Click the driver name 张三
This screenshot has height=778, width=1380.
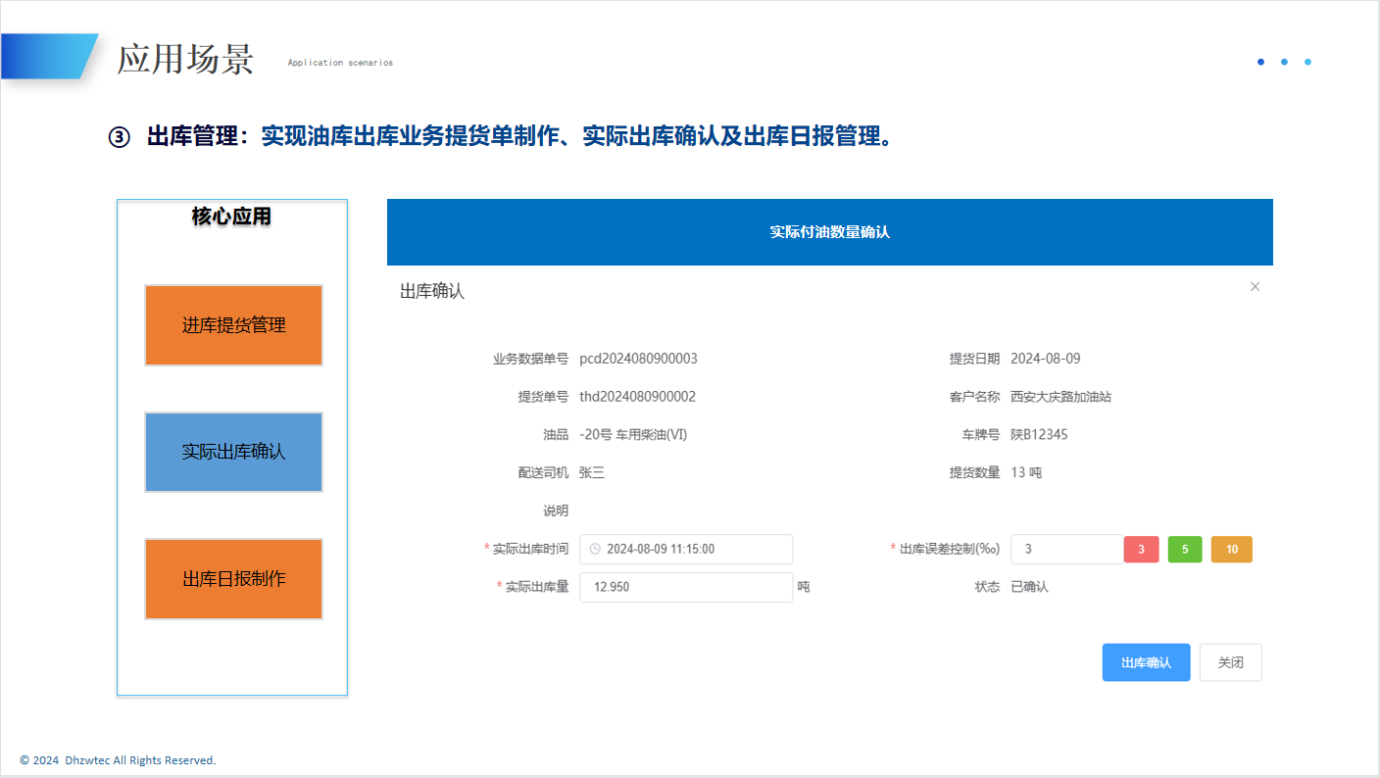[x=592, y=472]
